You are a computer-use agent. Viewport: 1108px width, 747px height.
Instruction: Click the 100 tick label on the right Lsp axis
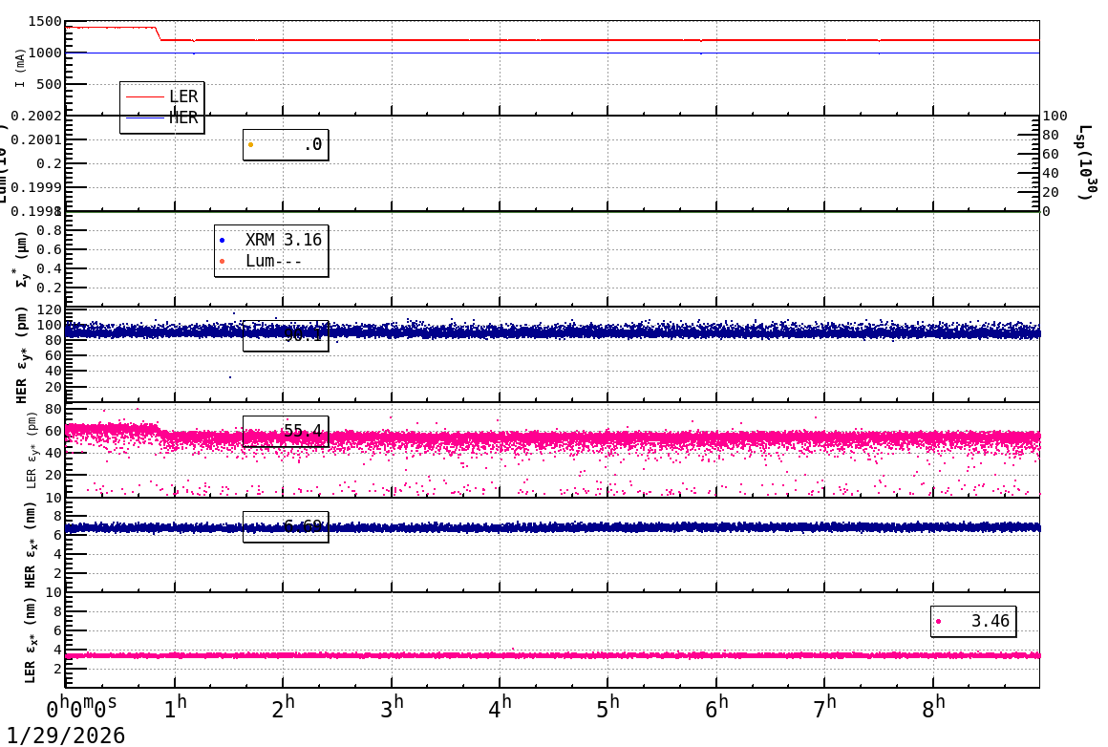click(1055, 116)
